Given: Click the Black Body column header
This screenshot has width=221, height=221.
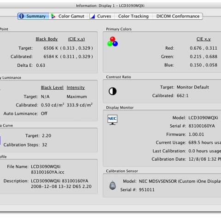Looking at the screenshot, I should coord(47,39).
